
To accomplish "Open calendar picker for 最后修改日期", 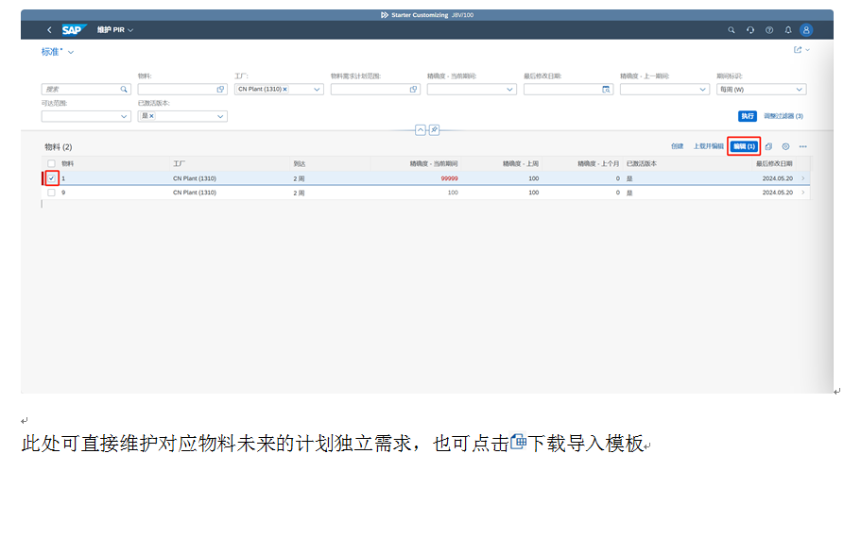I will (607, 90).
